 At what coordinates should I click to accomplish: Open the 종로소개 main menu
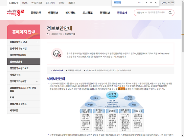[x=122, y=13]
